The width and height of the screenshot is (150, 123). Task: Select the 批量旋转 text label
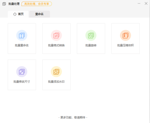[x=91, y=45]
